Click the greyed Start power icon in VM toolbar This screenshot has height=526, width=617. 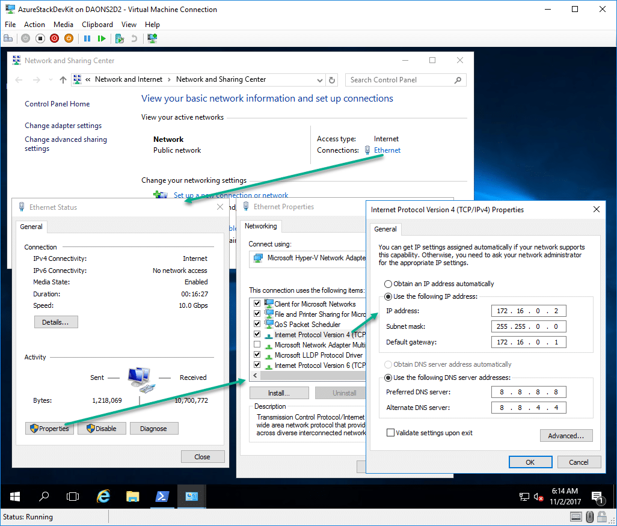coord(26,38)
